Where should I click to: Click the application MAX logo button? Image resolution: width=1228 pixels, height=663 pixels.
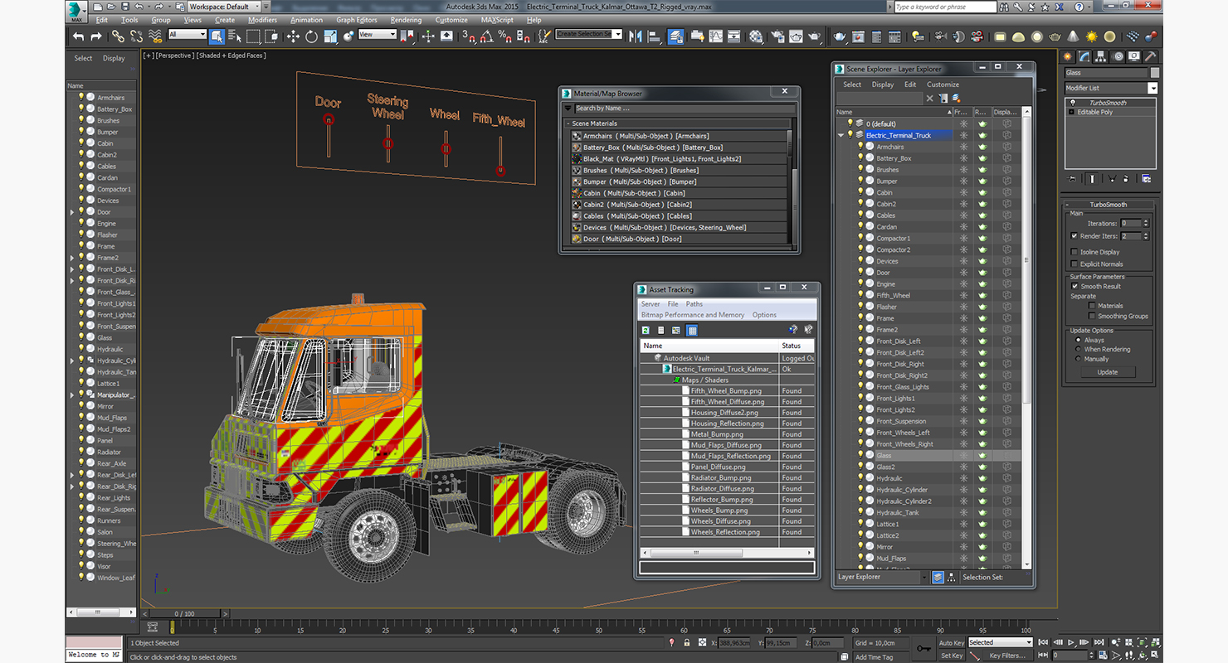(x=76, y=11)
